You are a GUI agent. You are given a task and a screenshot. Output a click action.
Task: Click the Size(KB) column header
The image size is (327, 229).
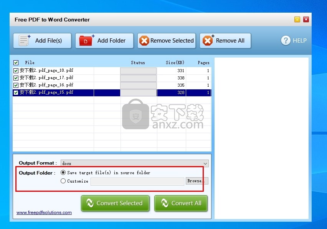[x=175, y=63]
